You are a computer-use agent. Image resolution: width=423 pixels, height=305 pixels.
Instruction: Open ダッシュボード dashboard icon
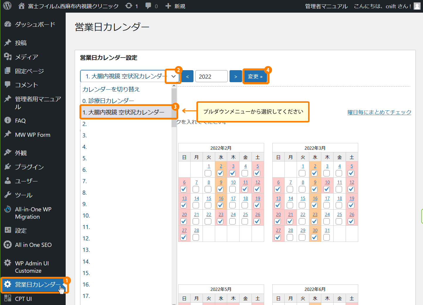pyautogui.click(x=8, y=24)
